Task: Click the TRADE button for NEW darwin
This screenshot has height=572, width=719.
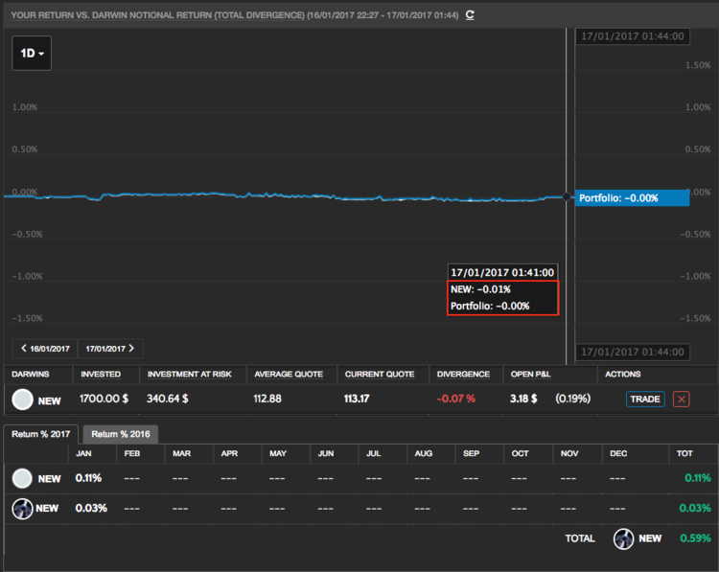Action: tap(645, 399)
